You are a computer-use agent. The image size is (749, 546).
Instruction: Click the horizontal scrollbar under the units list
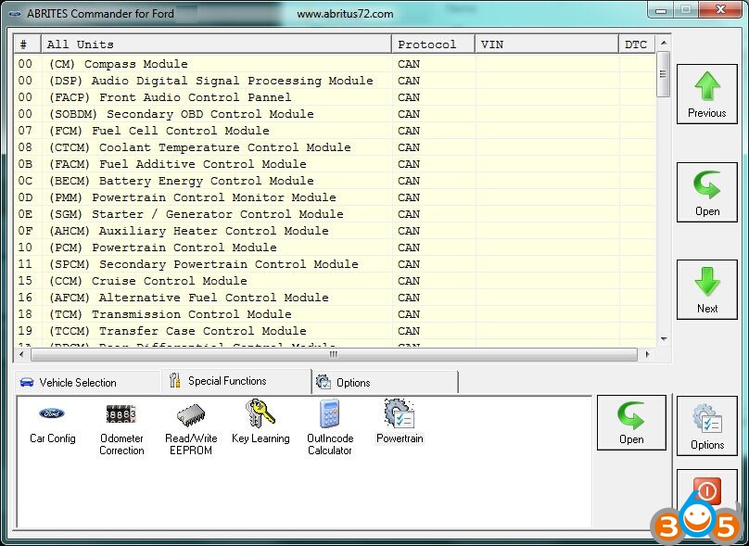pos(334,354)
